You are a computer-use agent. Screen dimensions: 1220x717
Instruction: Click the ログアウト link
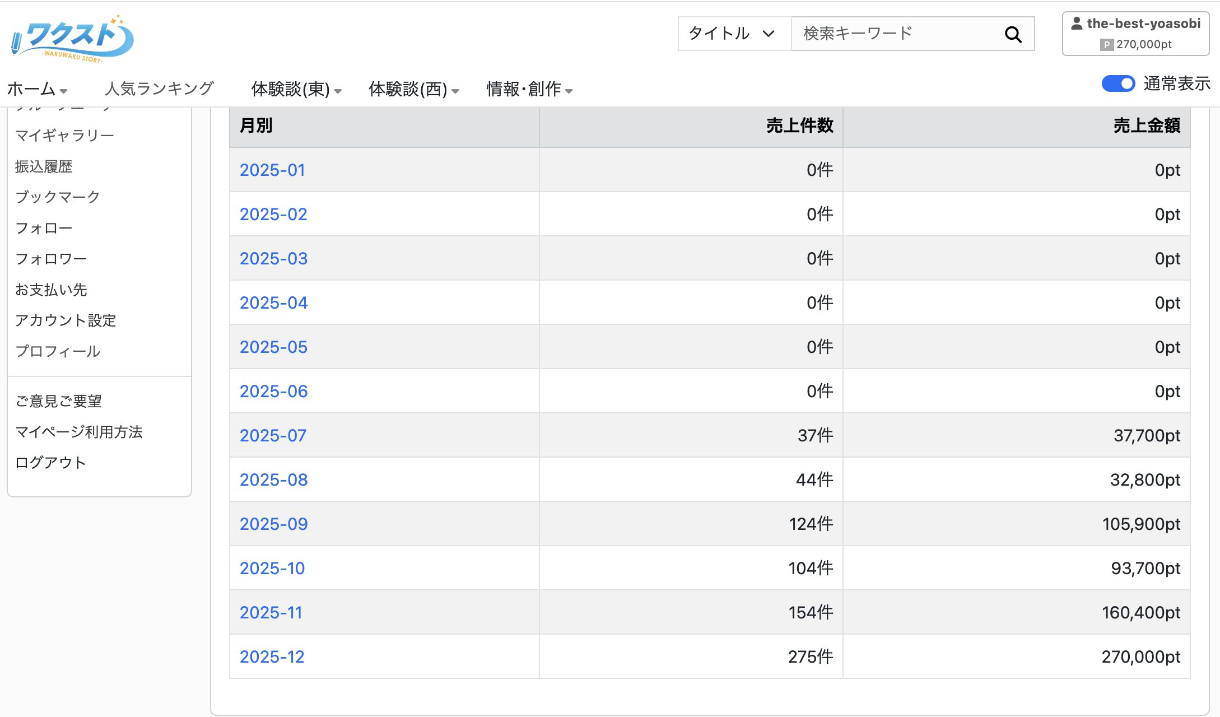pyautogui.click(x=50, y=462)
